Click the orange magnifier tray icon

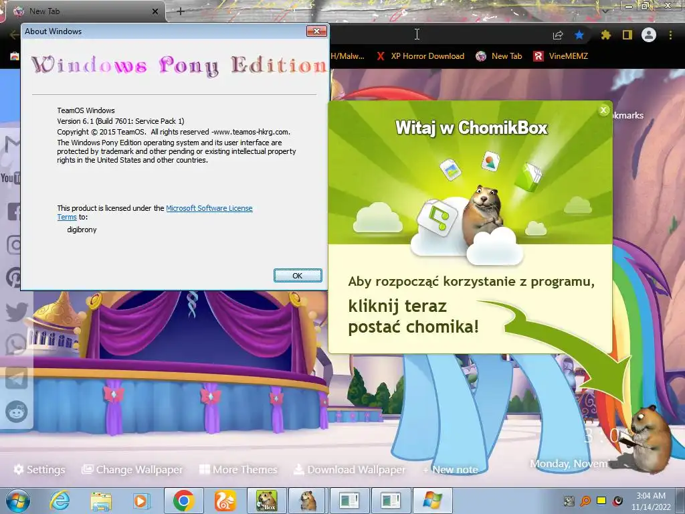pyautogui.click(x=585, y=501)
